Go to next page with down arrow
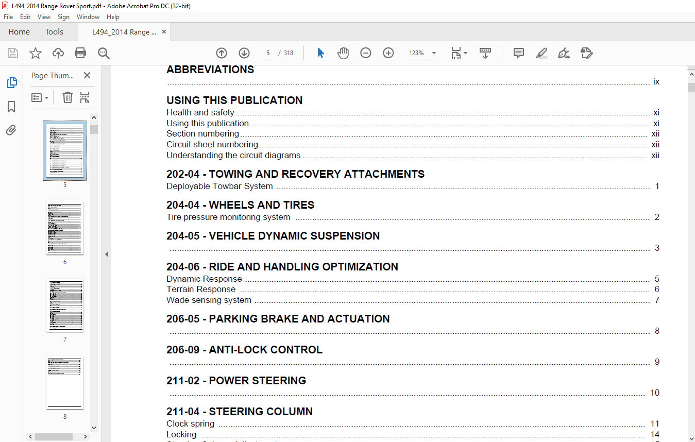Image resolution: width=695 pixels, height=442 pixels. [244, 53]
